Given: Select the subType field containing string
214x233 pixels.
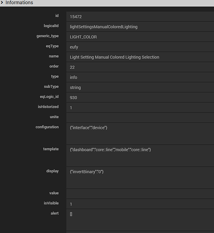Looking at the screenshot, I should pos(140,88).
